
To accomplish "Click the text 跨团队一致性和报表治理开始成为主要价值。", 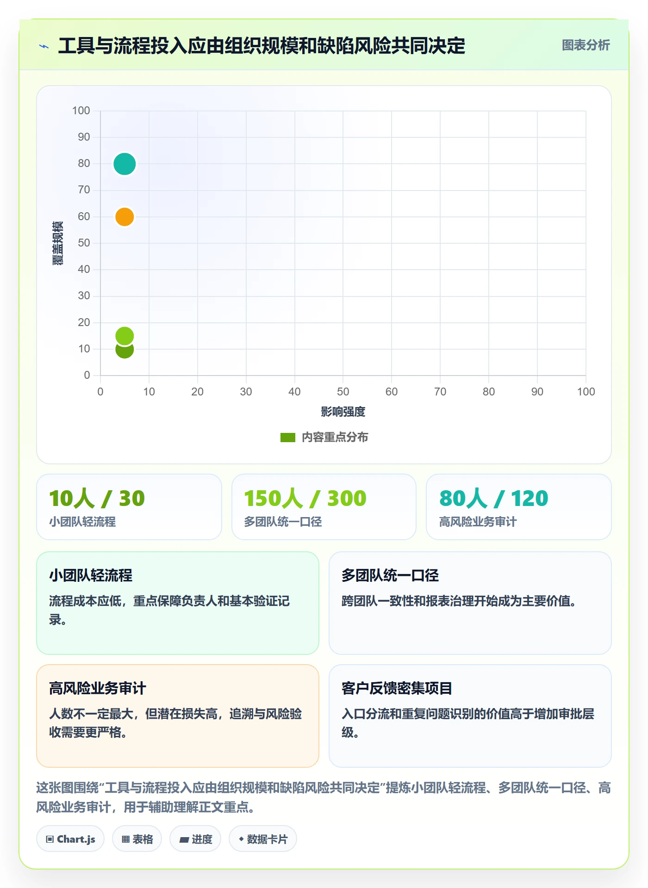I will tap(459, 601).
